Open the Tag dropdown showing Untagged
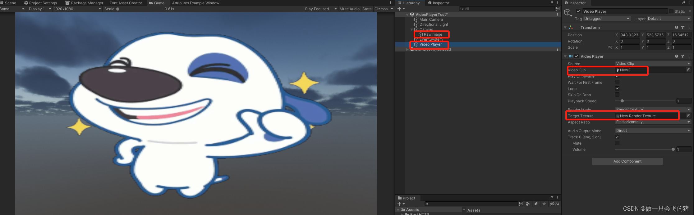Image resolution: width=694 pixels, height=215 pixels. coord(607,19)
